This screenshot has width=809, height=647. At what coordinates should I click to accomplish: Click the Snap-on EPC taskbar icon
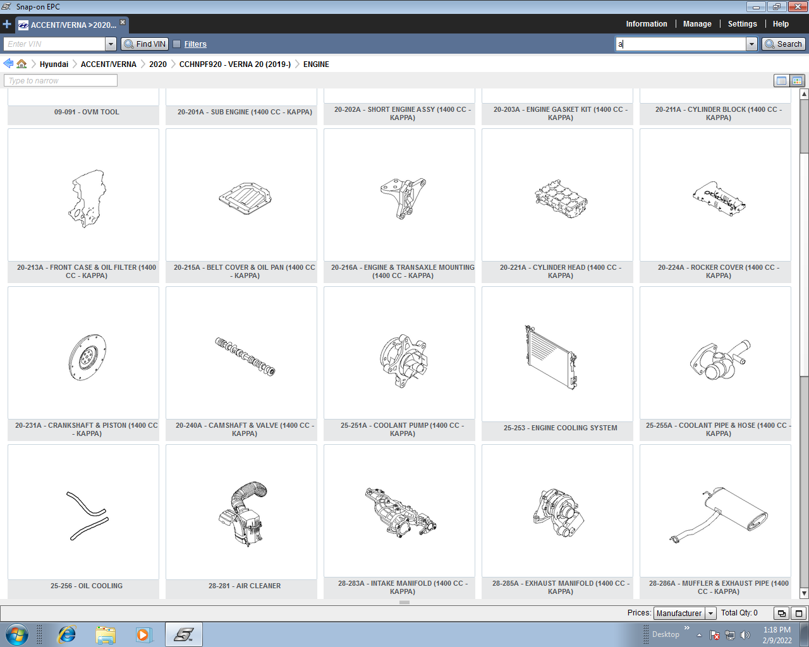point(184,634)
